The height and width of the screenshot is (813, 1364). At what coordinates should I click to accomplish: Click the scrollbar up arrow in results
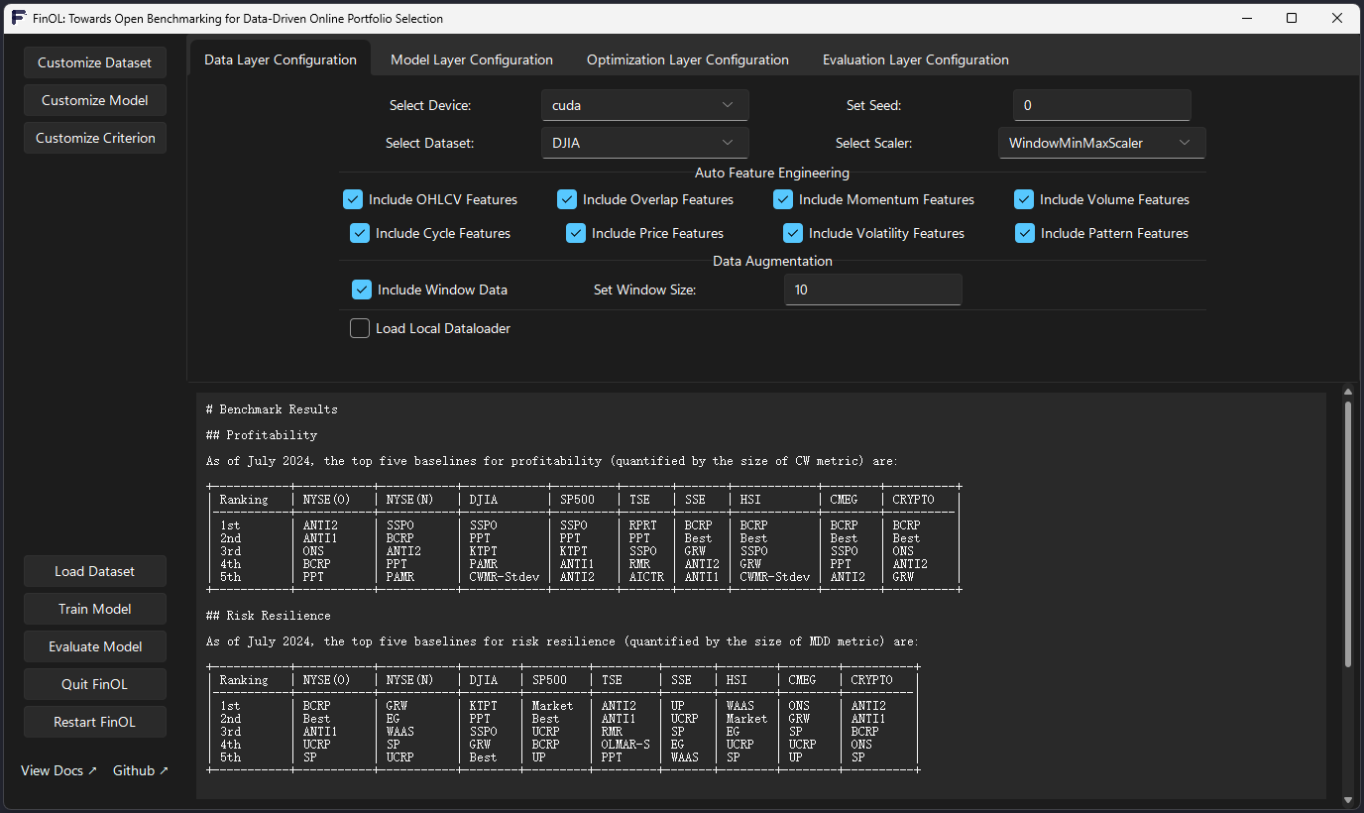[x=1347, y=393]
